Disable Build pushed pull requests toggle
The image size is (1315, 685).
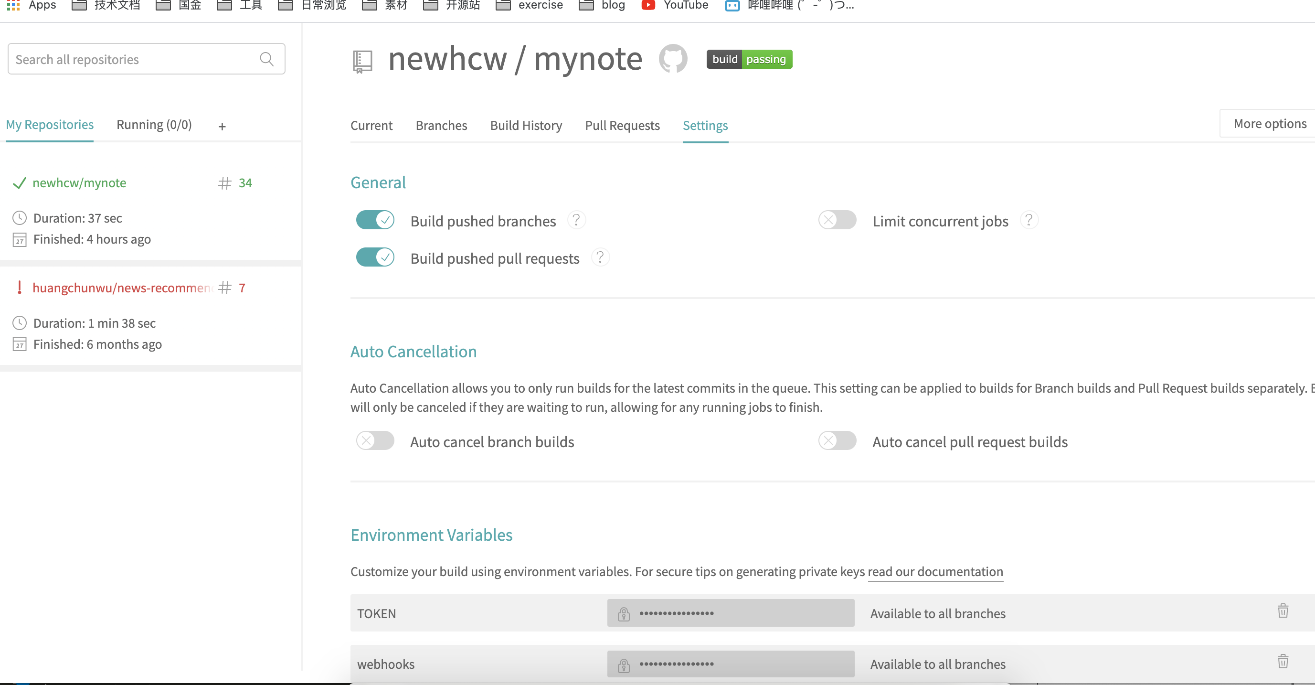point(375,257)
